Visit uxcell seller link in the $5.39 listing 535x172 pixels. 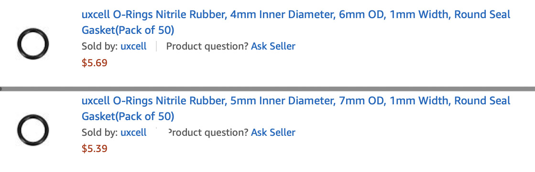point(133,132)
